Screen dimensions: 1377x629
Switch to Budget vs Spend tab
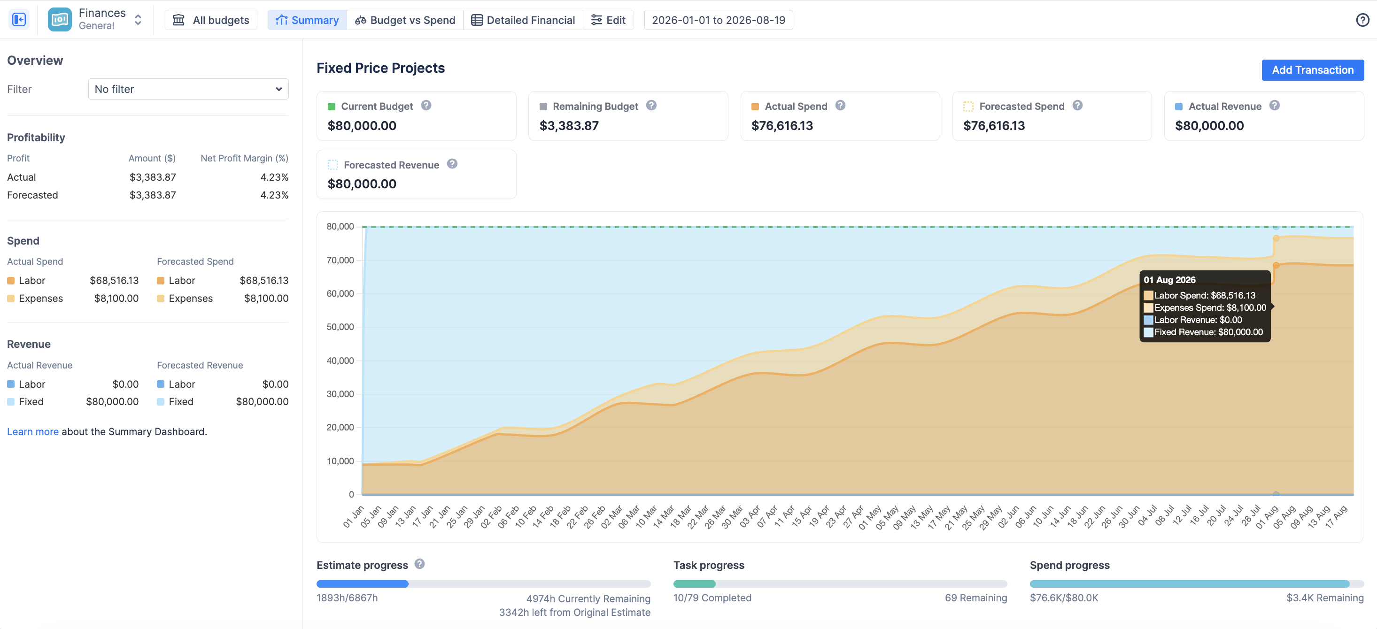(405, 20)
